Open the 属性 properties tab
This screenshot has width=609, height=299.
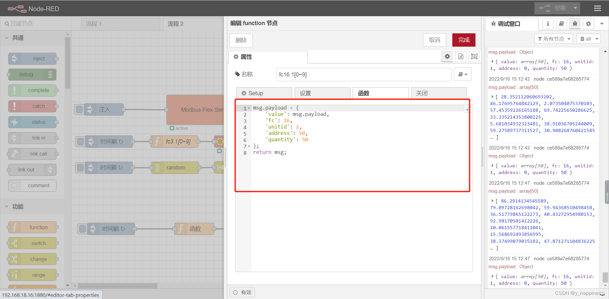pos(268,57)
